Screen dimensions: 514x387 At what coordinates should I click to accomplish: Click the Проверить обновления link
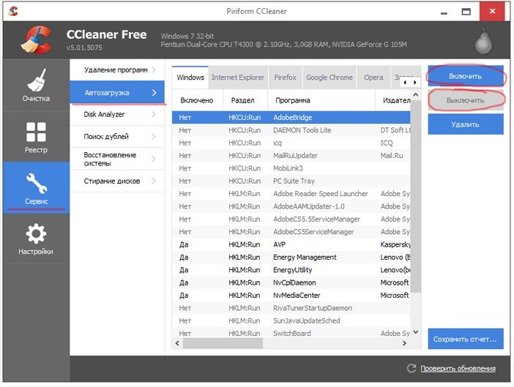pos(458,368)
